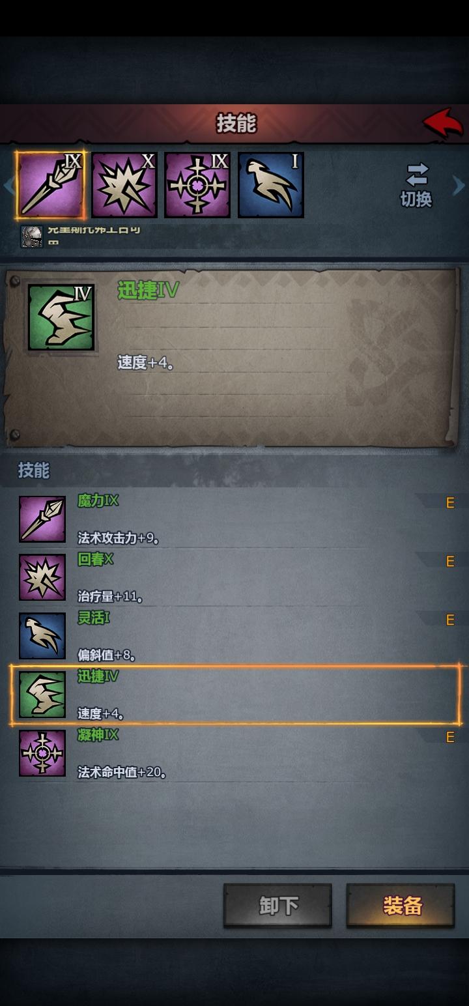This screenshot has height=1006, width=469.
Task: Click the 灵活I blue icon in list
Action: (x=42, y=637)
